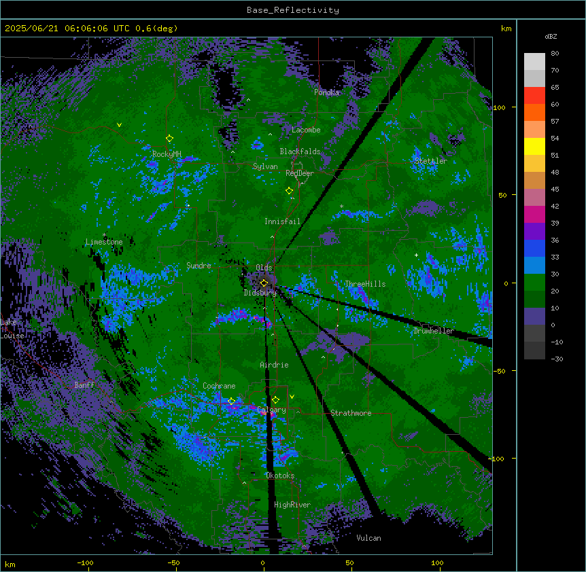Click the Stettler map label

pos(431,161)
